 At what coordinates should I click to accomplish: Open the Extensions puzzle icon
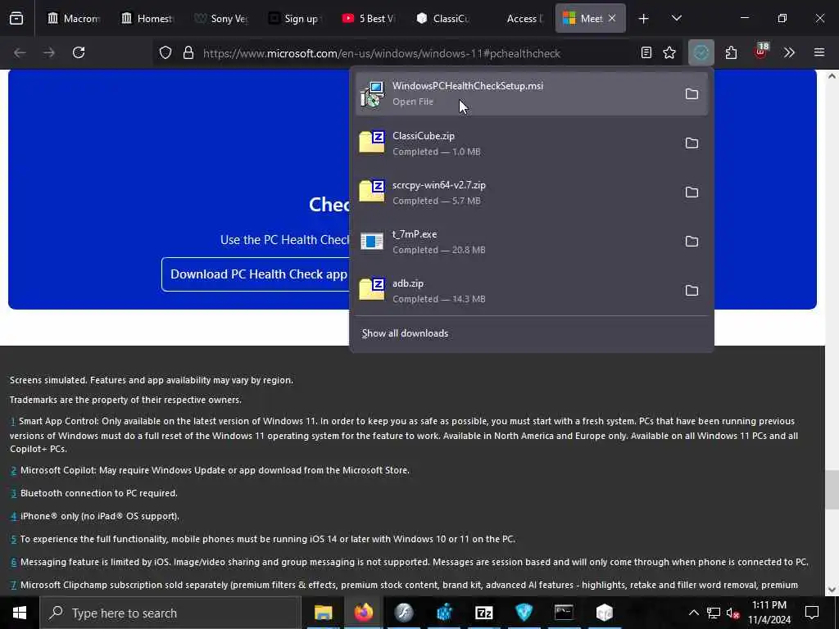732,52
